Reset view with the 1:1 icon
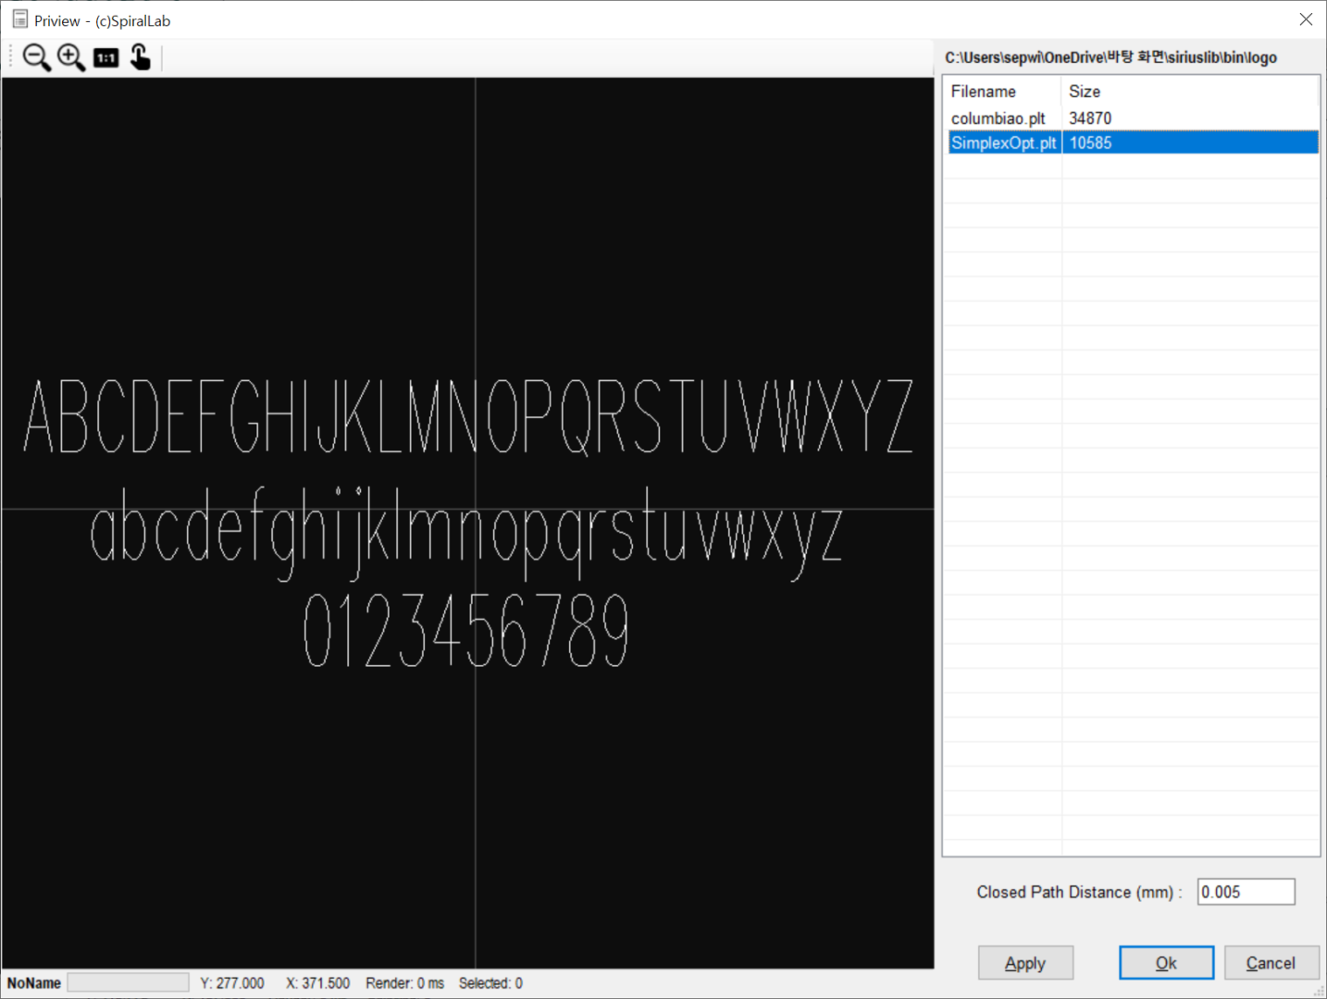This screenshot has height=999, width=1327. (105, 57)
